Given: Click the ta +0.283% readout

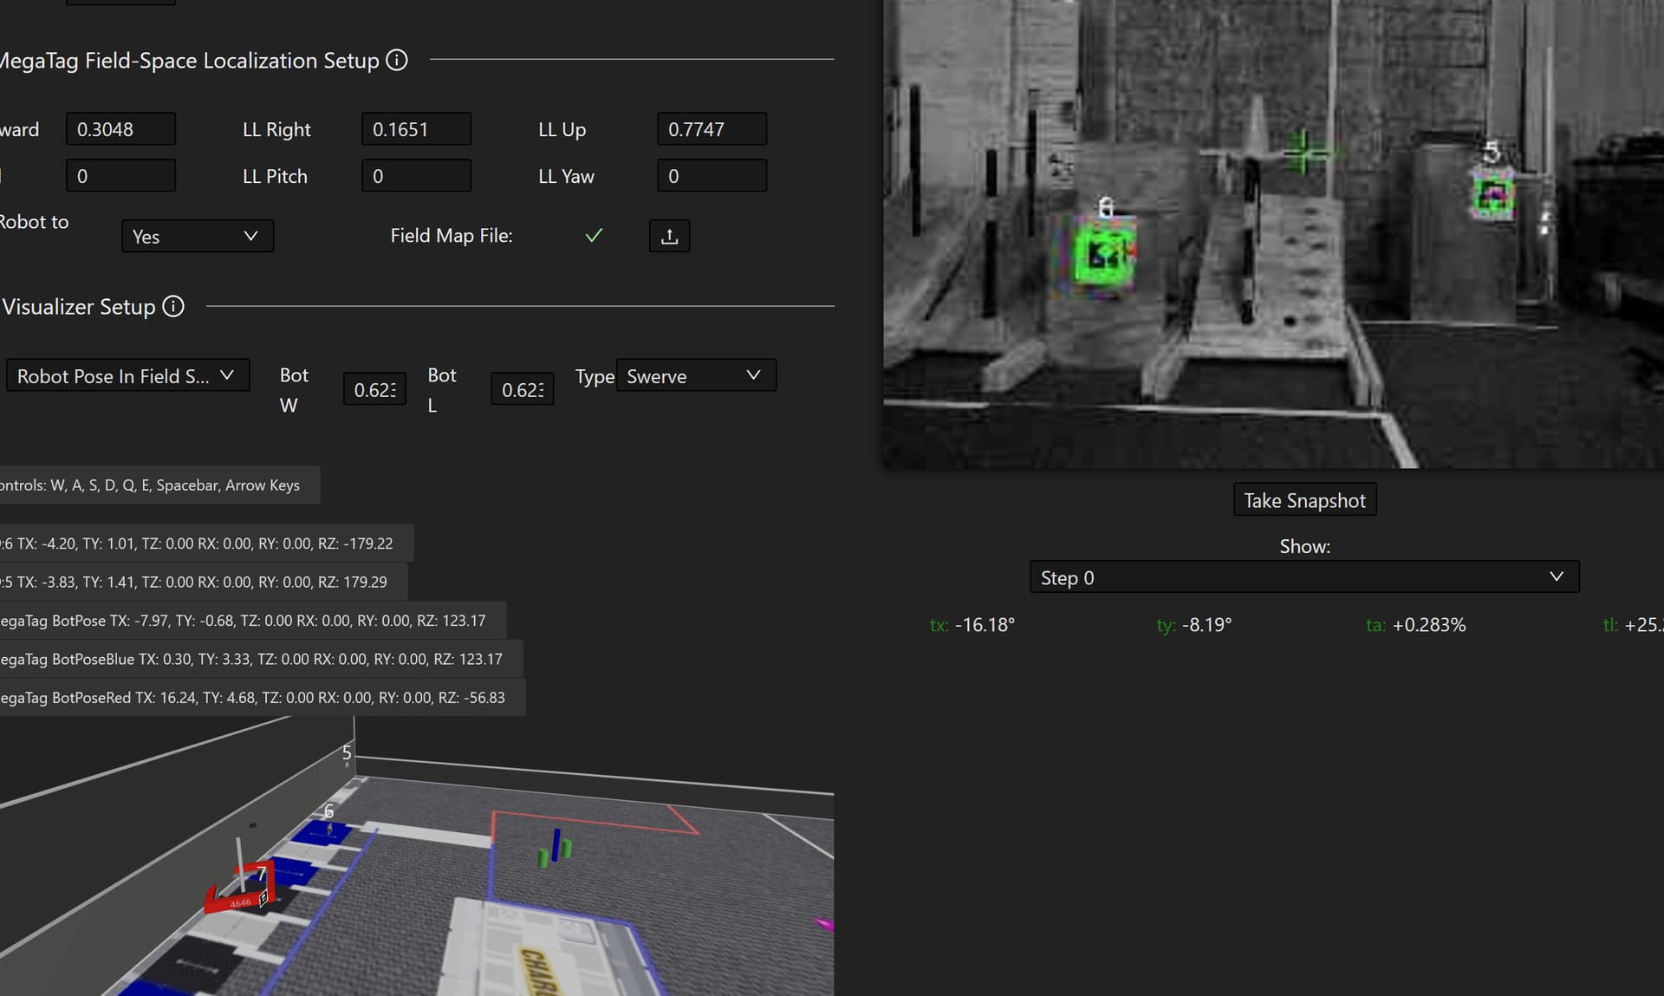Looking at the screenshot, I should [x=1415, y=625].
